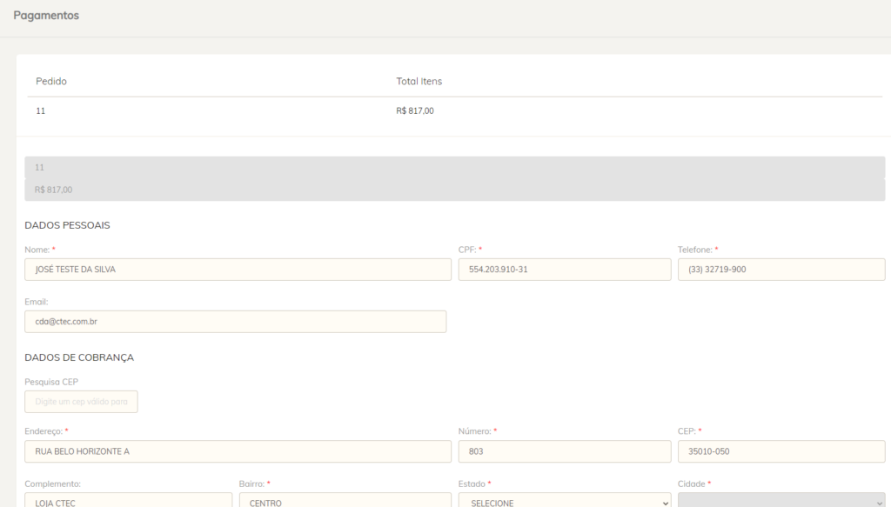The image size is (891, 507).
Task: Select the Bairro field showing CENTRO
Action: coord(345,500)
